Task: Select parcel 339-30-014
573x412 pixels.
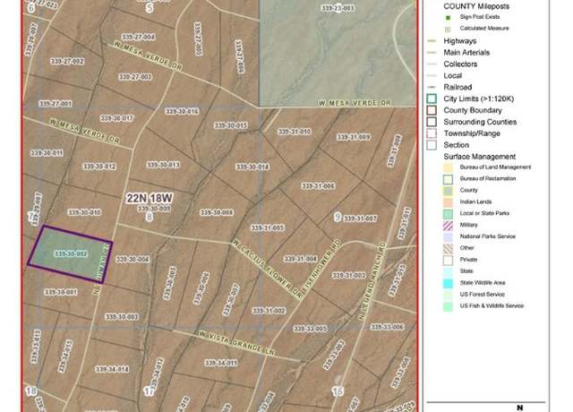Action: click(252, 167)
